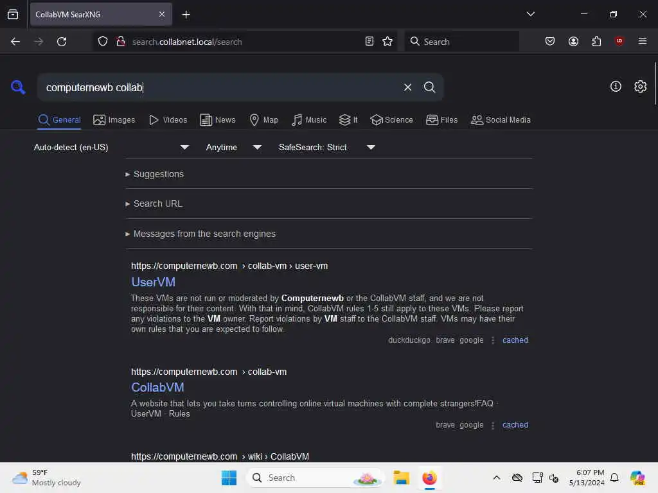Expand the Search URL section
This screenshot has height=493, width=658.
[154, 203]
